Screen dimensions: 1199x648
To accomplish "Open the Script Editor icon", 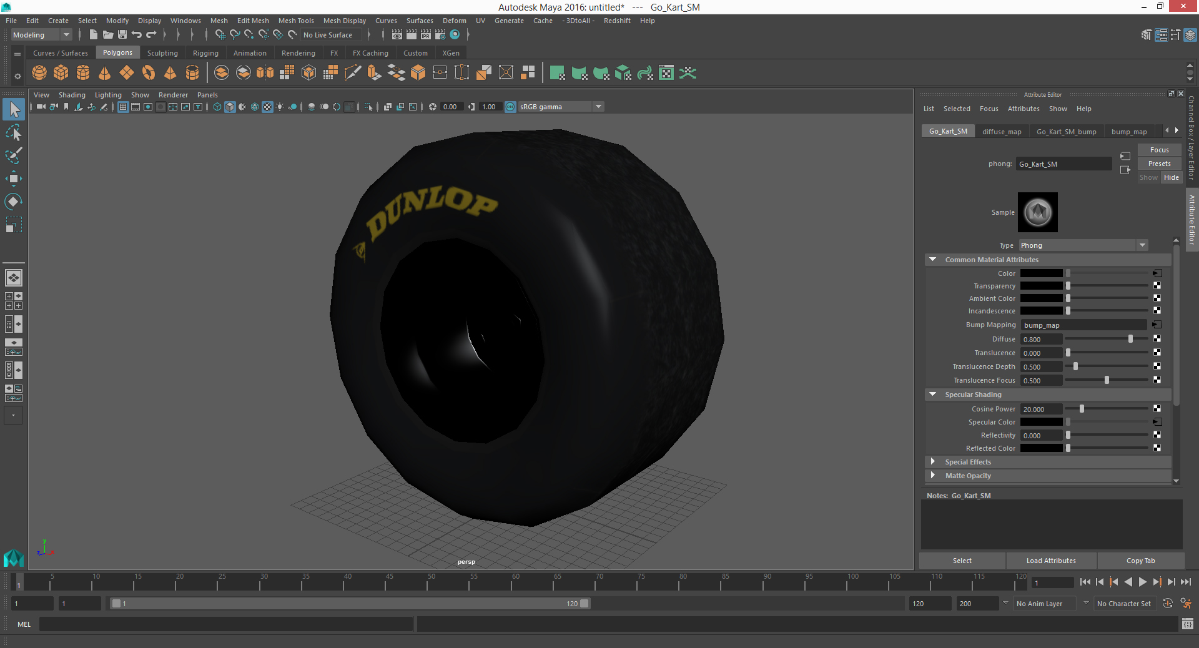I will click(x=1187, y=624).
